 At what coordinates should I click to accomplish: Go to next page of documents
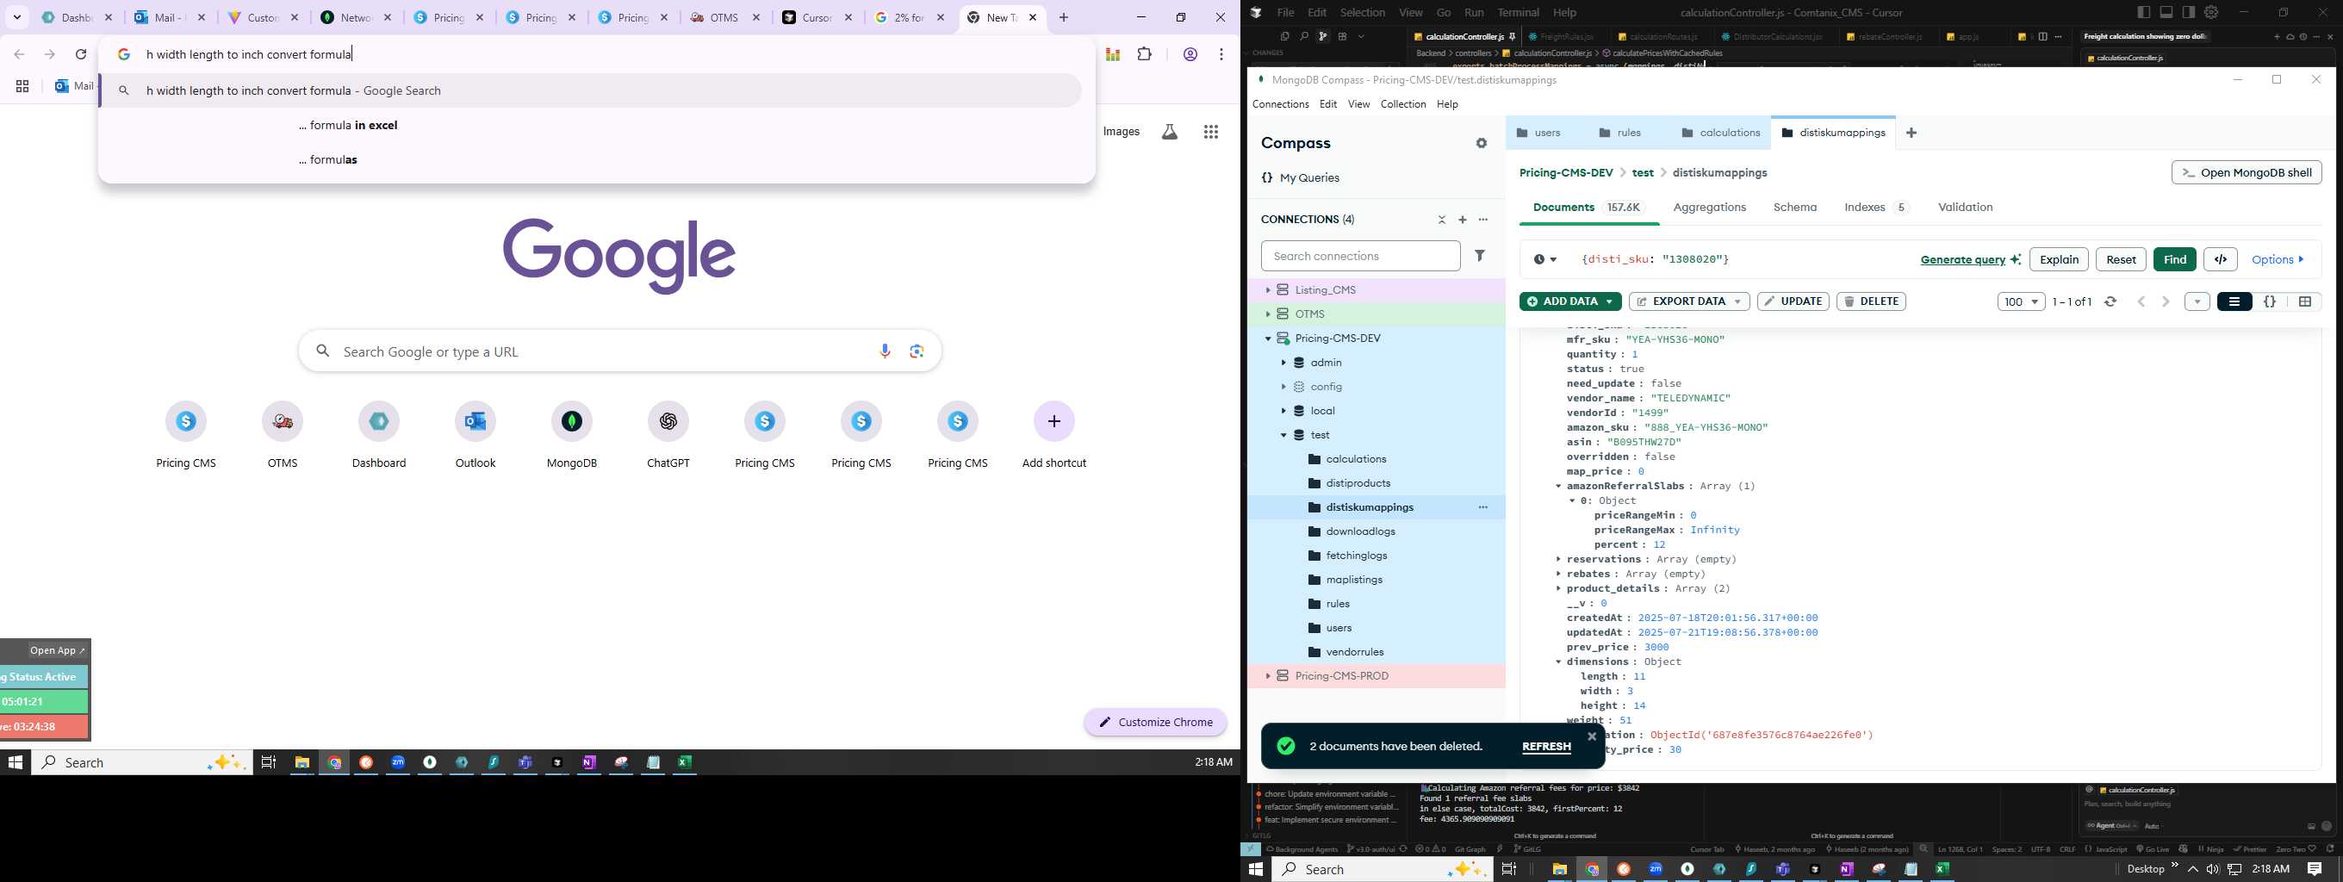(2166, 301)
